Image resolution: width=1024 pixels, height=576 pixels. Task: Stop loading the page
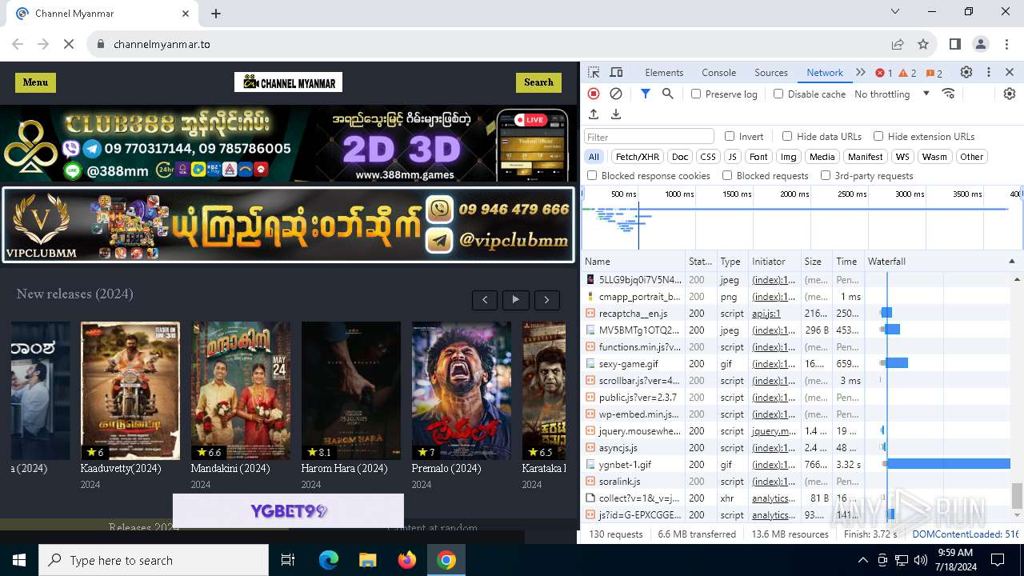pyautogui.click(x=69, y=44)
